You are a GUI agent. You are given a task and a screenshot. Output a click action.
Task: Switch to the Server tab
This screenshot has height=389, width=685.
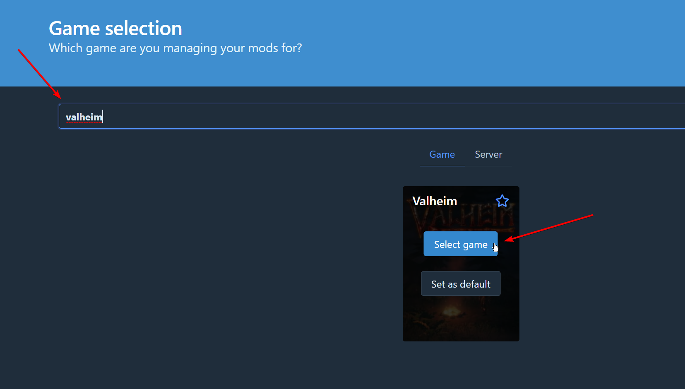[x=488, y=154]
